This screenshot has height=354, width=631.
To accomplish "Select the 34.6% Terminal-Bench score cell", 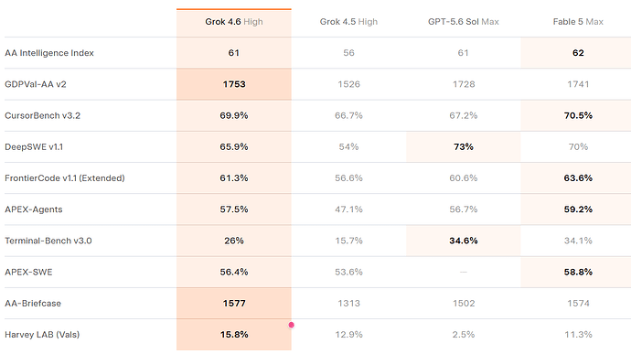I will [x=463, y=241].
